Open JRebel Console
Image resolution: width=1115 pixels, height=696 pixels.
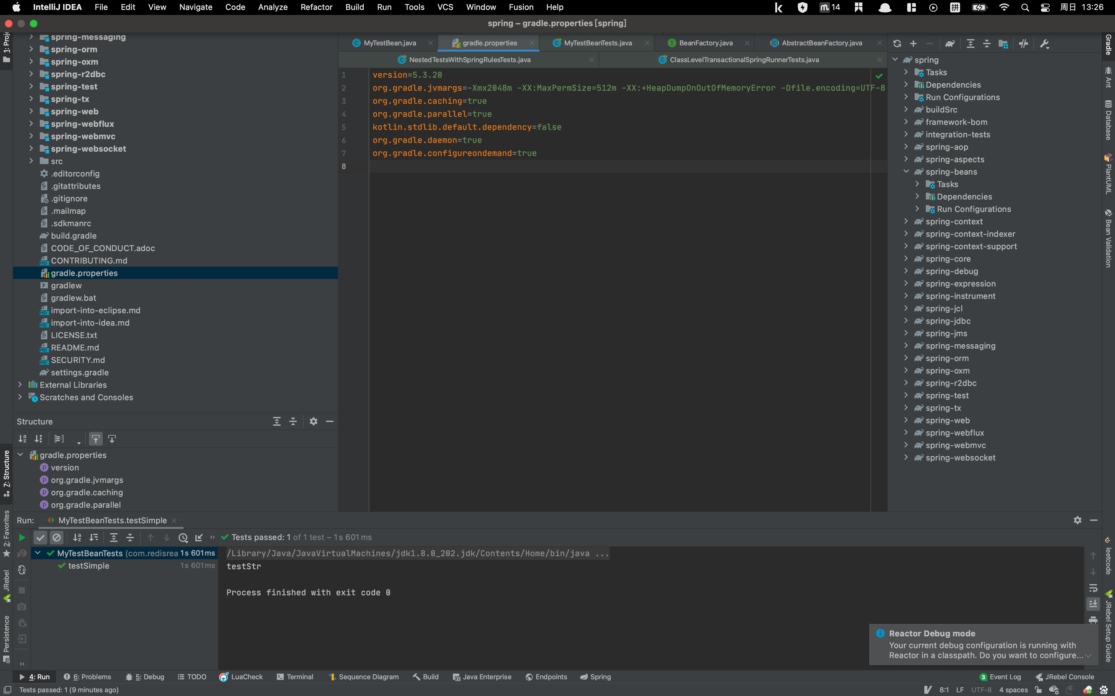[1065, 677]
